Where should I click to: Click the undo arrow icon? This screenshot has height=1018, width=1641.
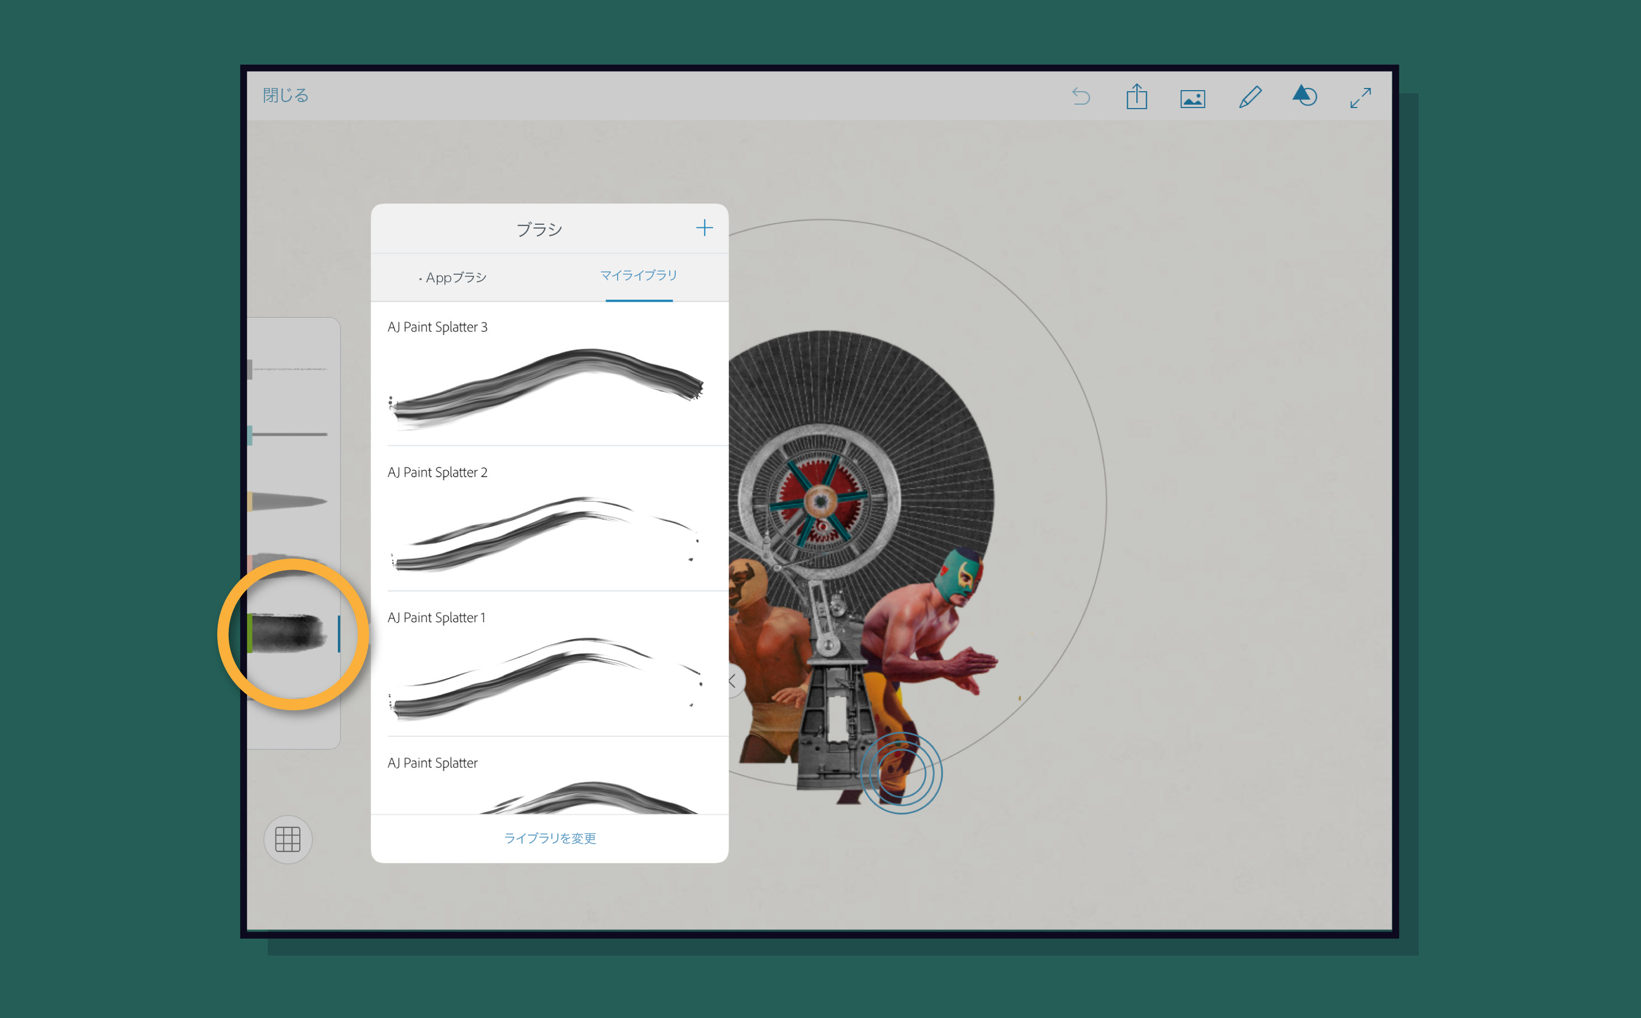pos(1080,97)
